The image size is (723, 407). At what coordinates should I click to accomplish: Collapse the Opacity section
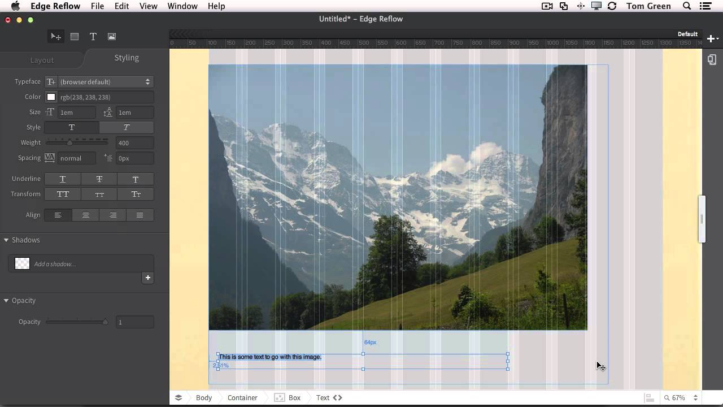coord(6,301)
